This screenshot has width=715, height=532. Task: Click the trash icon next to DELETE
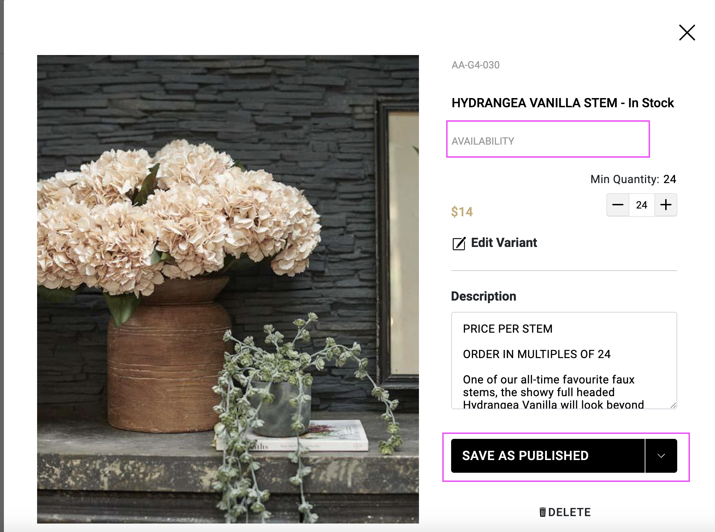[x=543, y=512]
